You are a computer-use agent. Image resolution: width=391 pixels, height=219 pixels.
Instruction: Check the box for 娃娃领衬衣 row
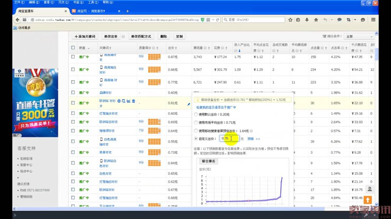coord(73,131)
